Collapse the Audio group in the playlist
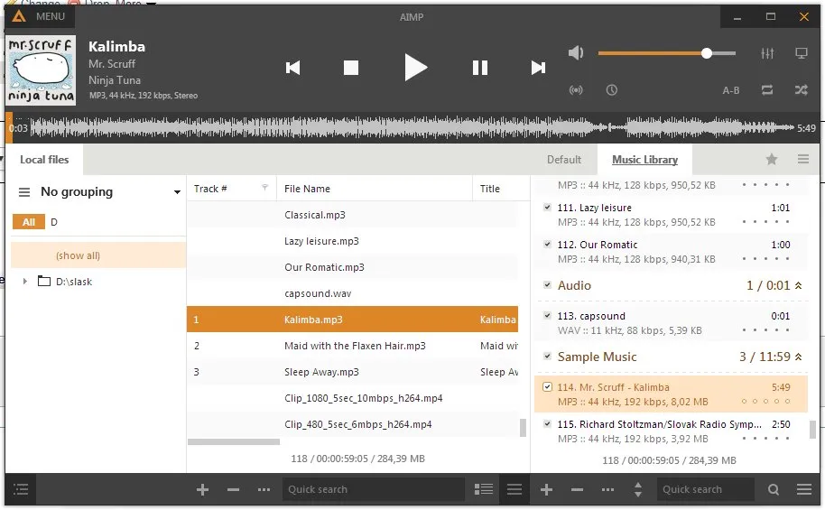The width and height of the screenshot is (825, 510). tap(798, 285)
